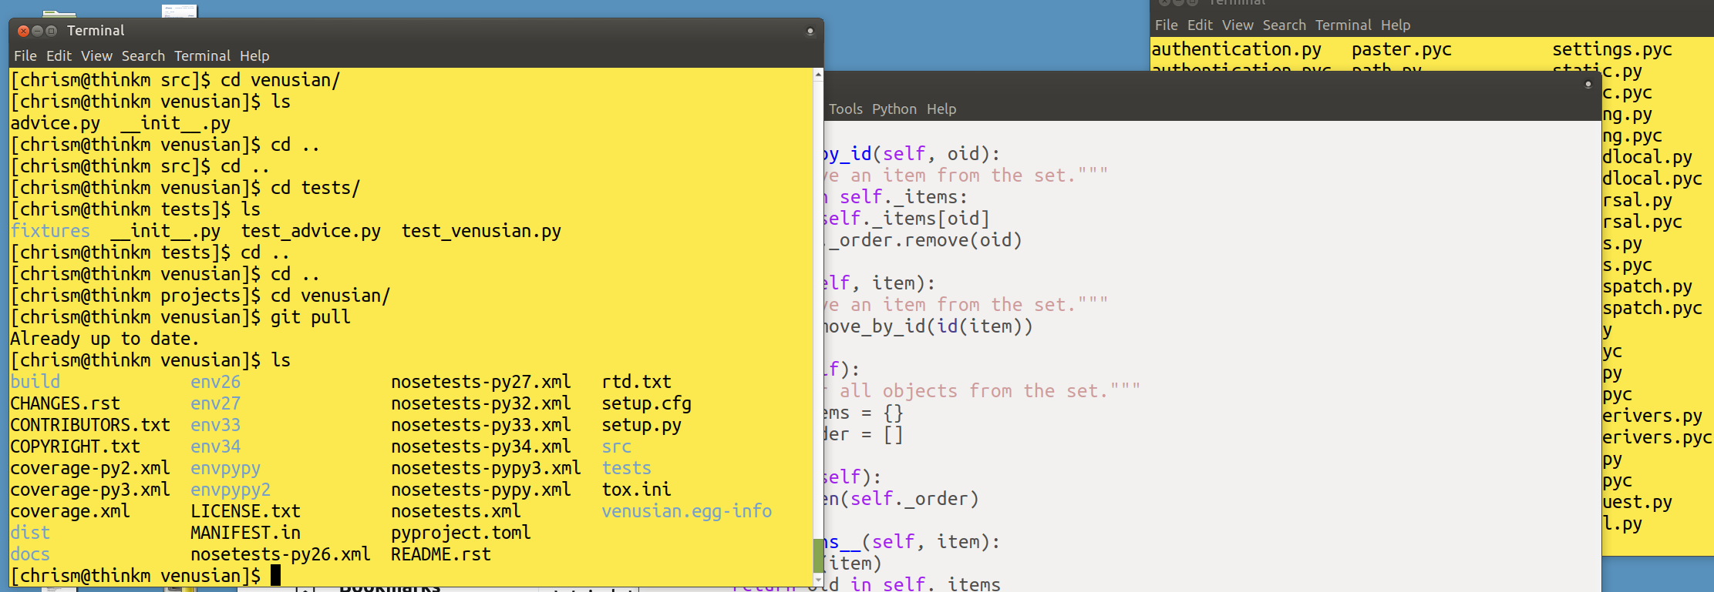
Task: Open Help menu in the editor window
Action: pyautogui.click(x=941, y=109)
